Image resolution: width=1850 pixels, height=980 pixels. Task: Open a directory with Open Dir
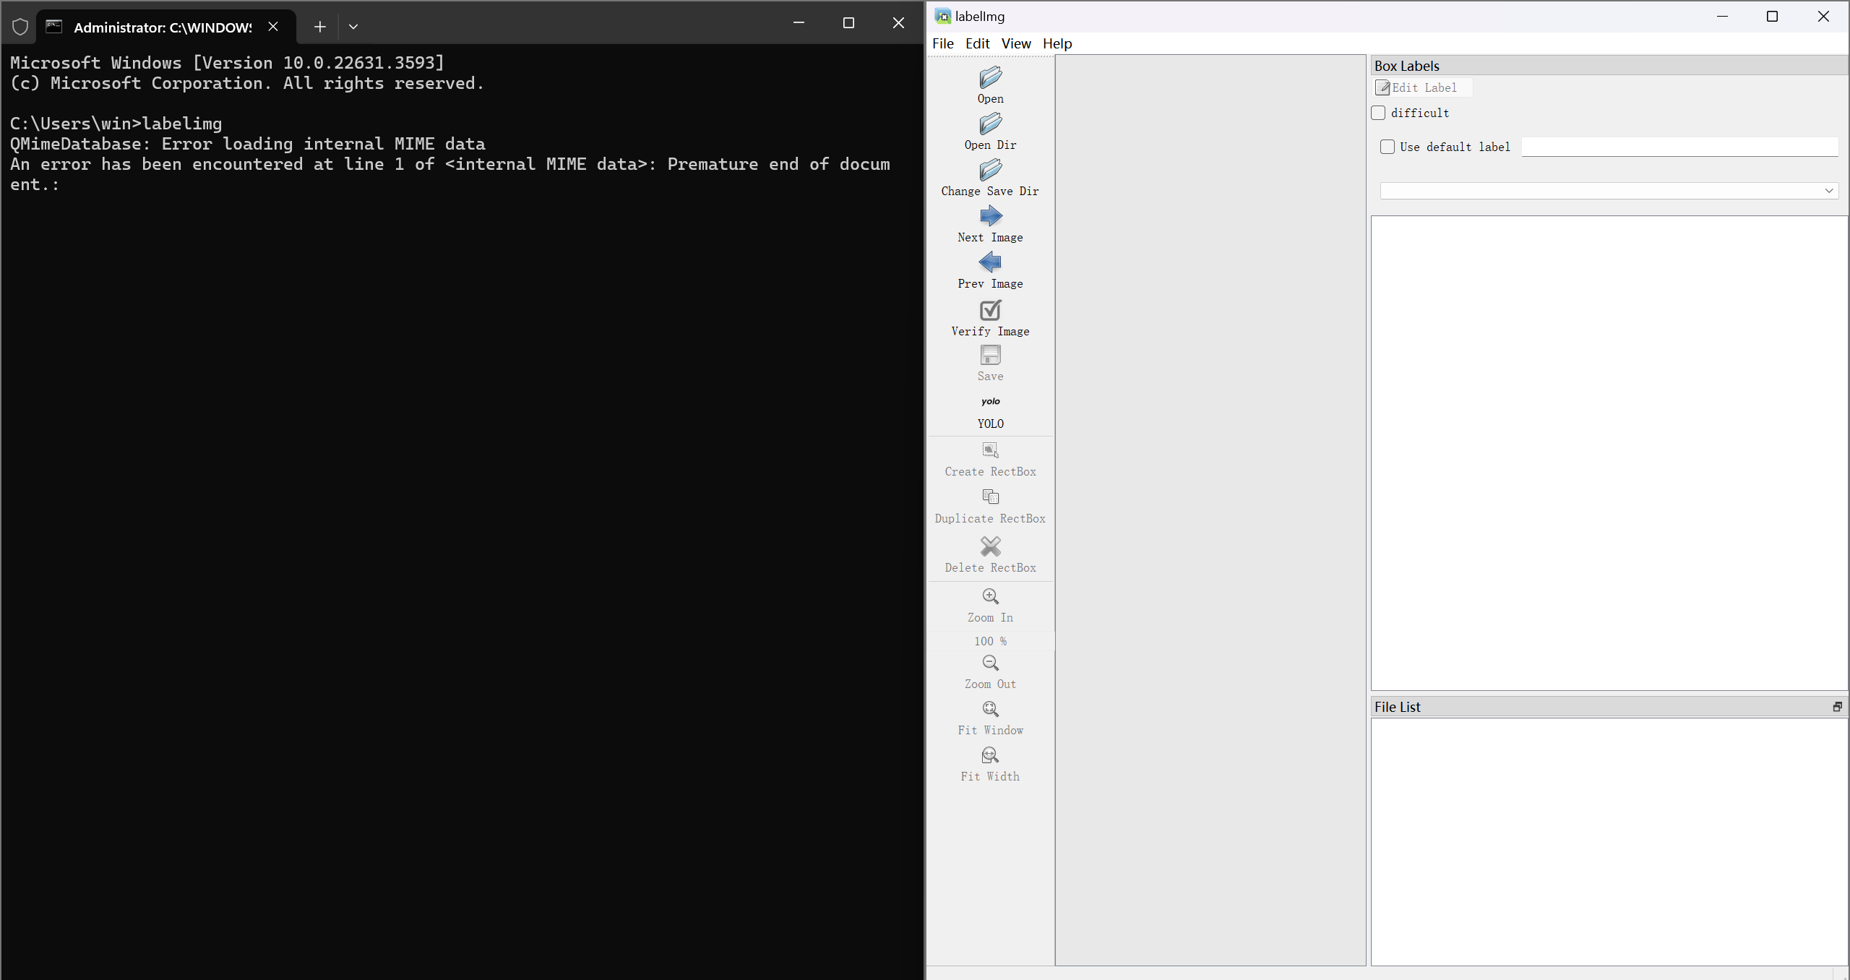click(x=990, y=132)
